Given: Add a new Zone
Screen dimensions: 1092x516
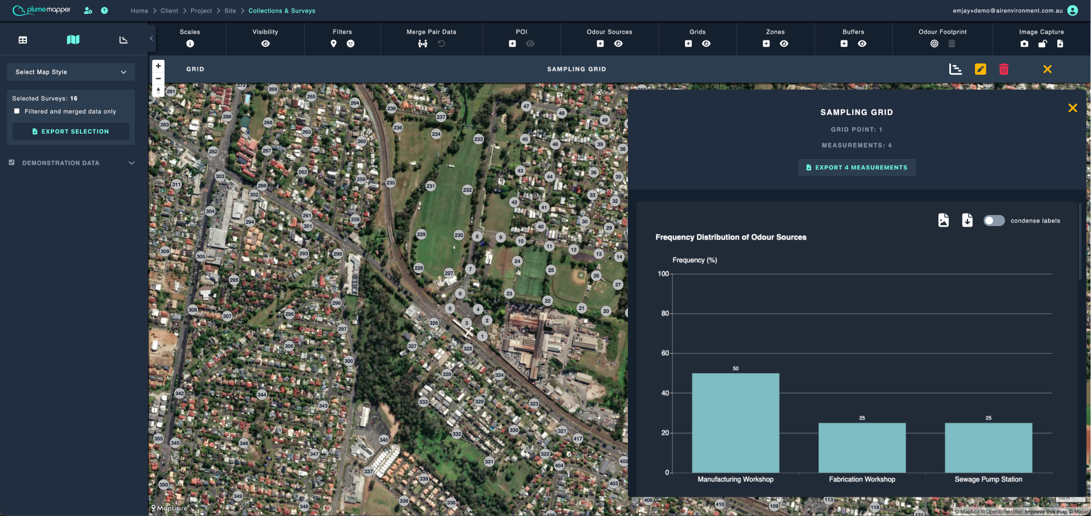Looking at the screenshot, I should 767,43.
